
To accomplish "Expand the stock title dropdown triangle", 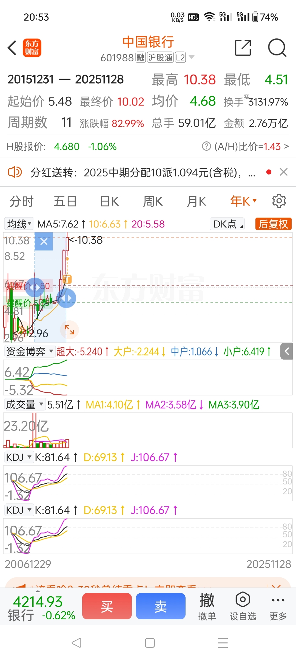I will coord(192,57).
